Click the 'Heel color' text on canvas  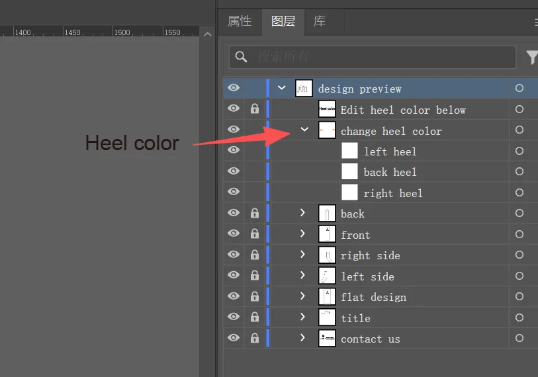pyautogui.click(x=132, y=143)
